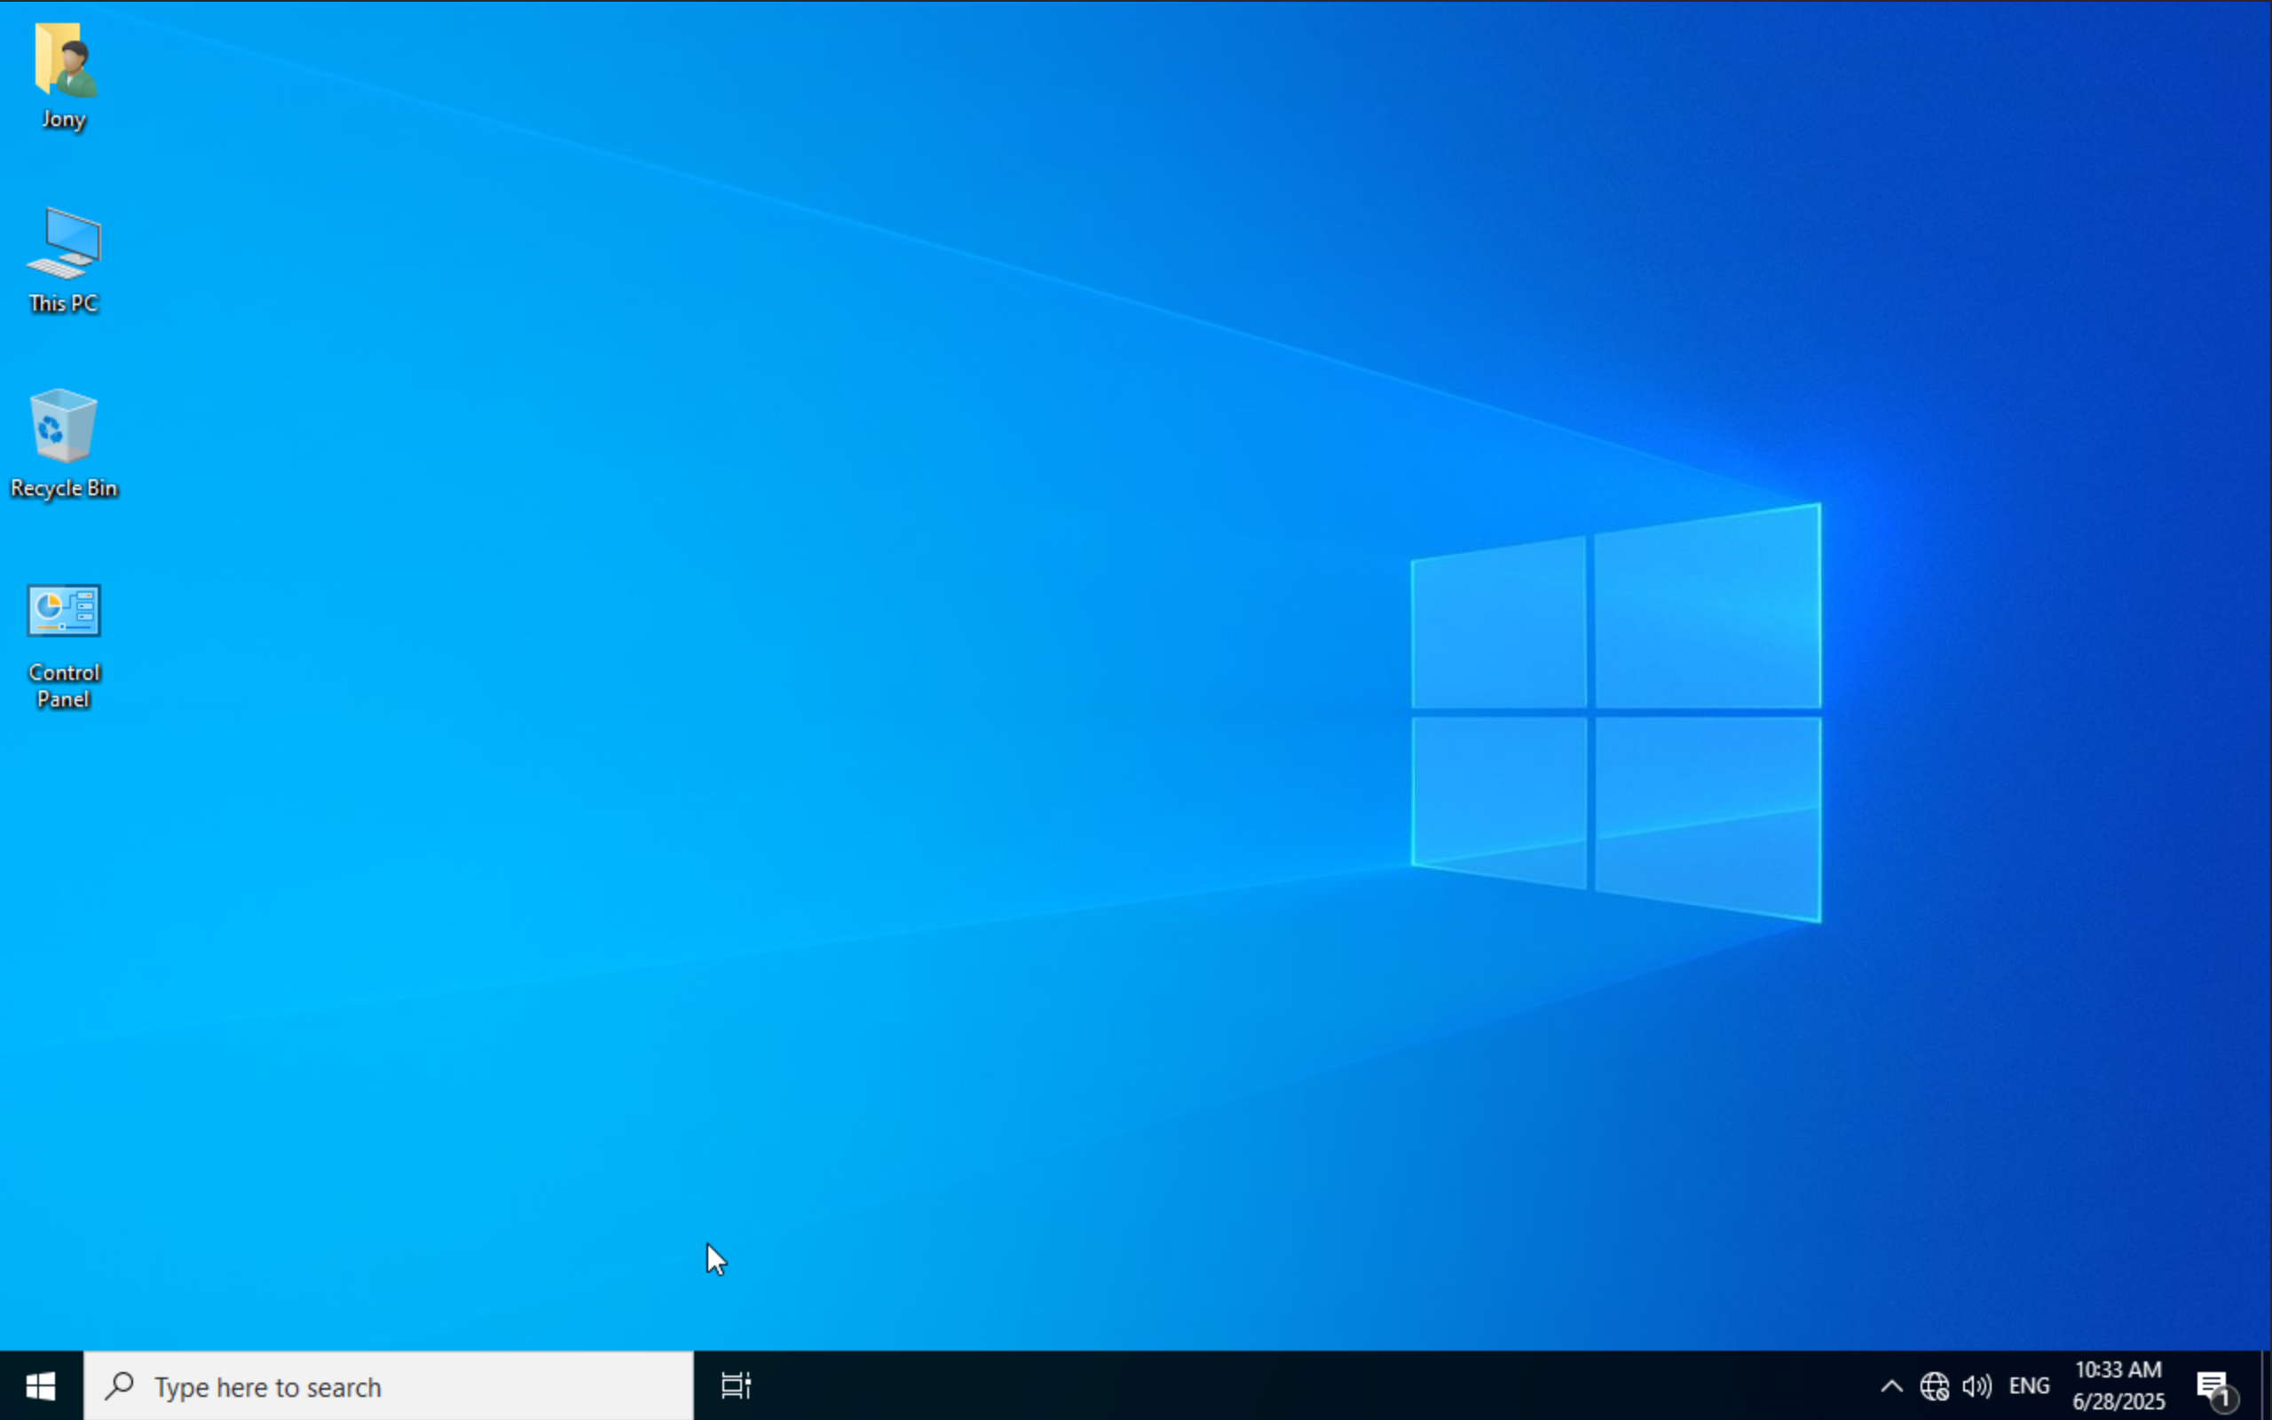Adjust volume from the speaker tray icon

click(1976, 1385)
